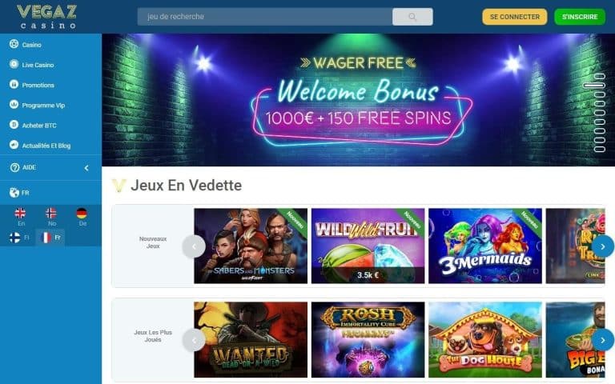Click the Vegaz Casino logo
615x384 pixels.
click(x=46, y=17)
